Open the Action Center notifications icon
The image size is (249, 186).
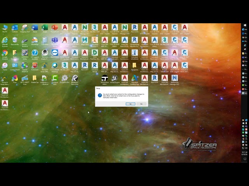[245, 159]
